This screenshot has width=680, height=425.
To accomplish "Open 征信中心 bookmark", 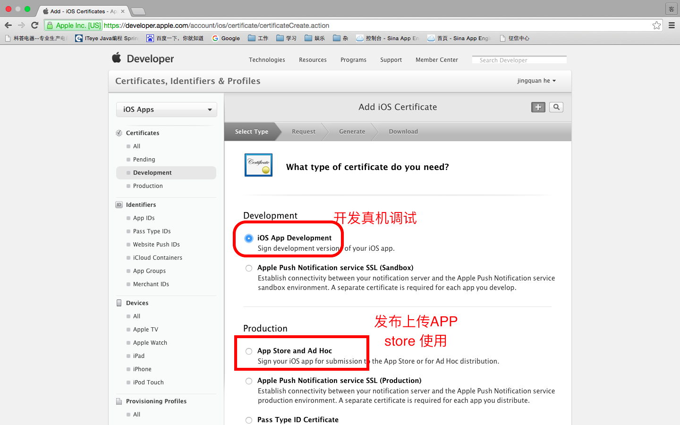I will 514,38.
